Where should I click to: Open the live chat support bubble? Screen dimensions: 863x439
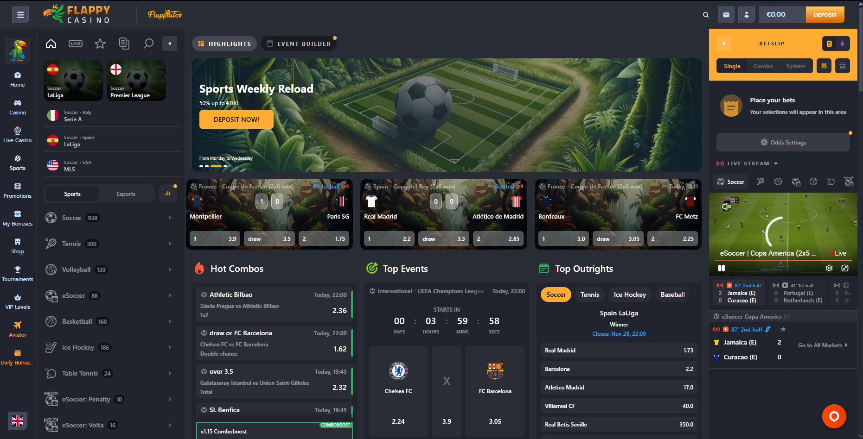(834, 416)
